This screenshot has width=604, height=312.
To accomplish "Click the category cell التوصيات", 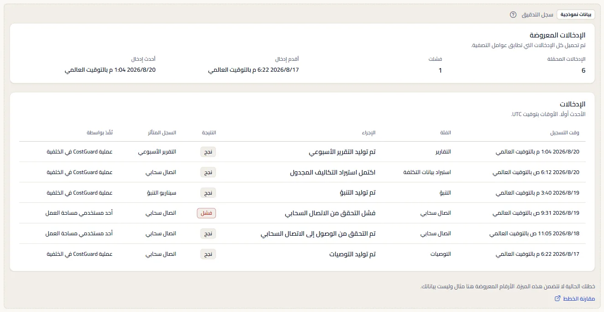I will click(x=441, y=254).
